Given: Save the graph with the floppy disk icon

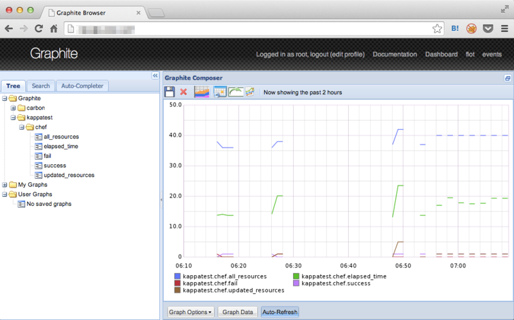Looking at the screenshot, I should tap(170, 92).
